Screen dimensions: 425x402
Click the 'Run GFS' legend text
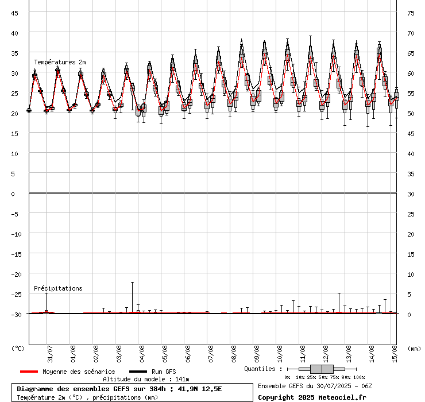[x=164, y=372]
